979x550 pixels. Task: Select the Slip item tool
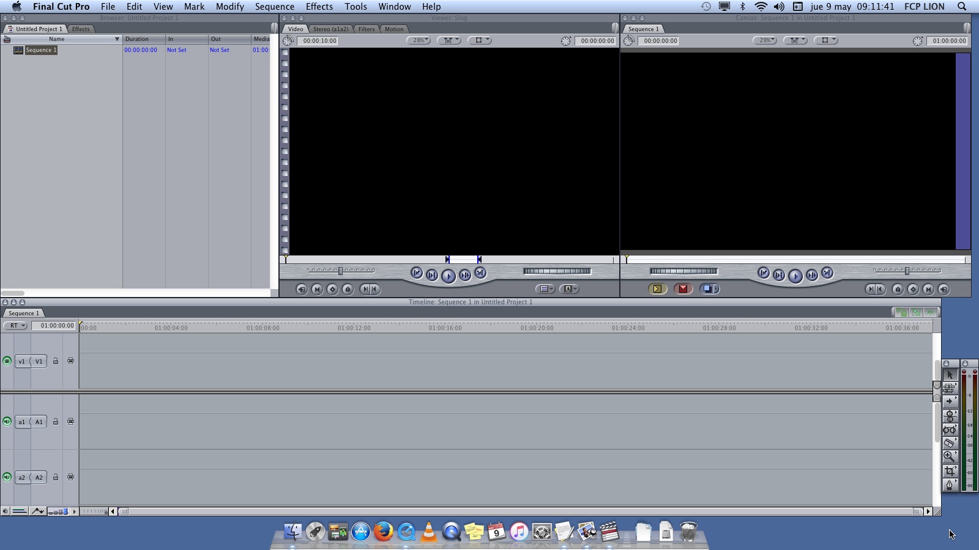tap(950, 430)
